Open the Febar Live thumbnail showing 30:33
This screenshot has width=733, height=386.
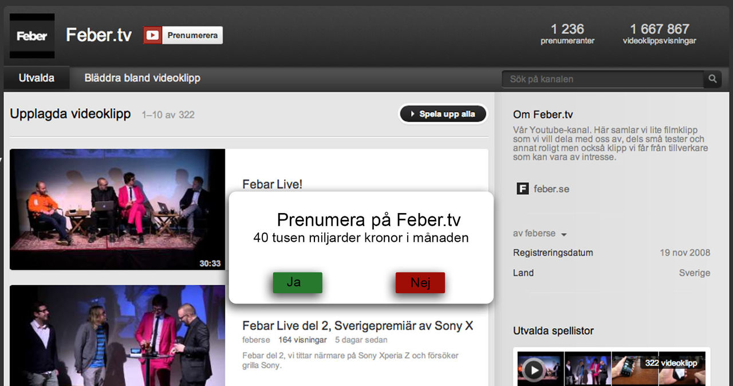click(x=117, y=210)
